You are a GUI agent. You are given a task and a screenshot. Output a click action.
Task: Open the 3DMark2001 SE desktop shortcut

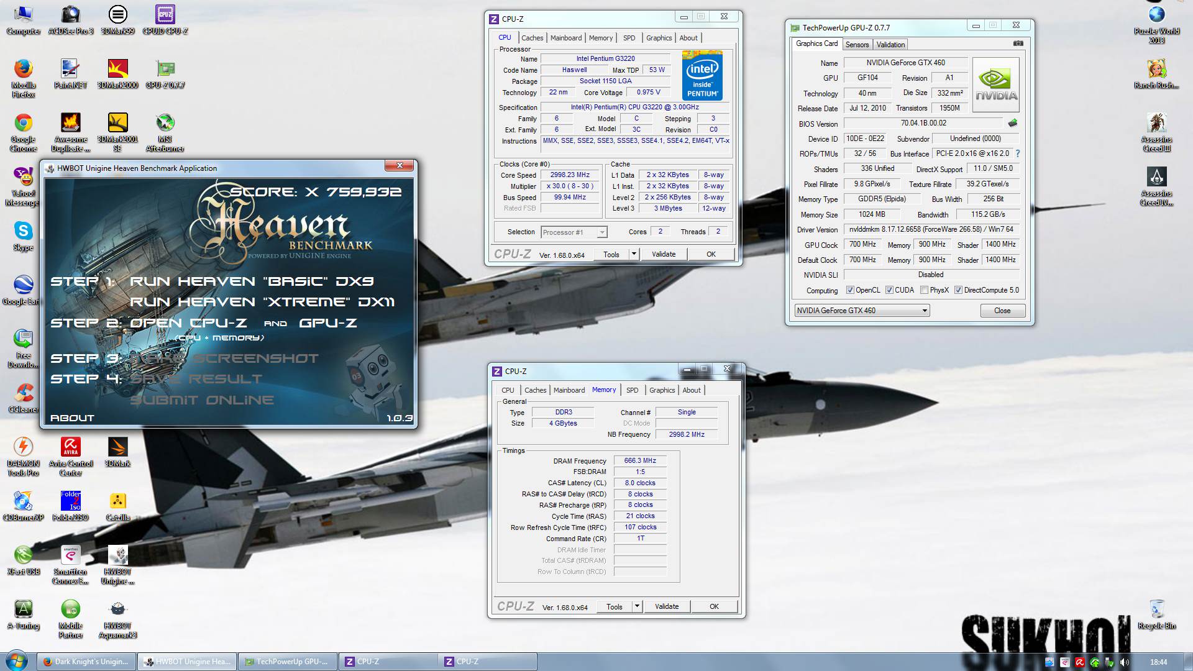tap(117, 132)
